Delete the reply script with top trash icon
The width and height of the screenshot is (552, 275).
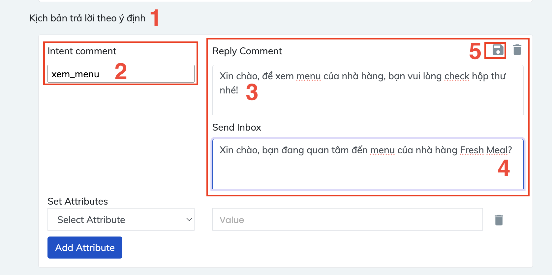[x=517, y=50]
